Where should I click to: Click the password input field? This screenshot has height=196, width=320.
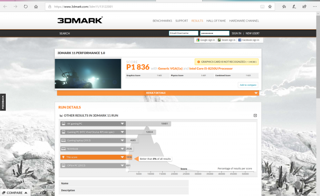pos(215,33)
